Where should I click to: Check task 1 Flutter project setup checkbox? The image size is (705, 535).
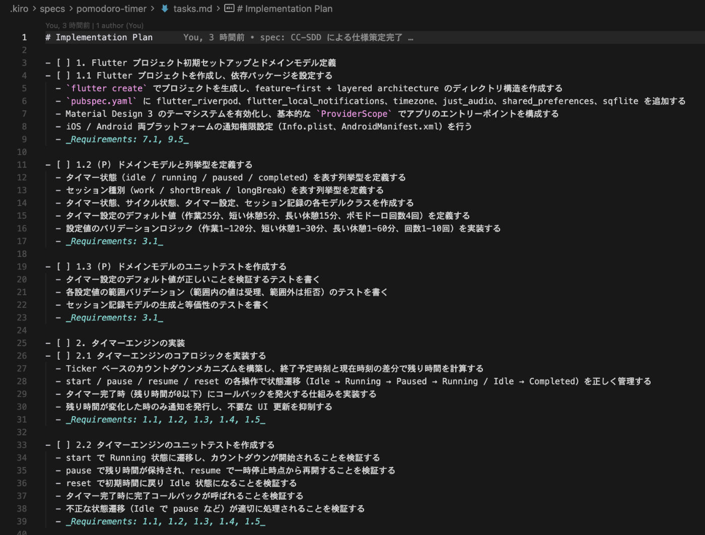[x=63, y=63]
